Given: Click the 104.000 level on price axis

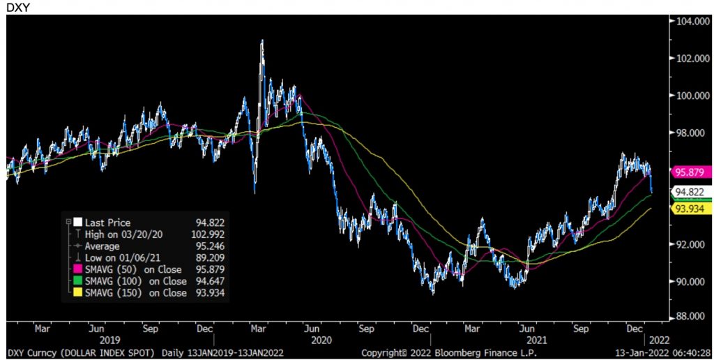Looking at the screenshot, I should (690, 22).
